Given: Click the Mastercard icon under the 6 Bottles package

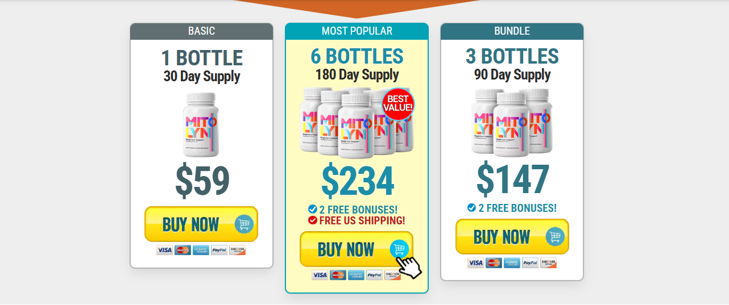Looking at the screenshot, I should pyautogui.click(x=338, y=275).
